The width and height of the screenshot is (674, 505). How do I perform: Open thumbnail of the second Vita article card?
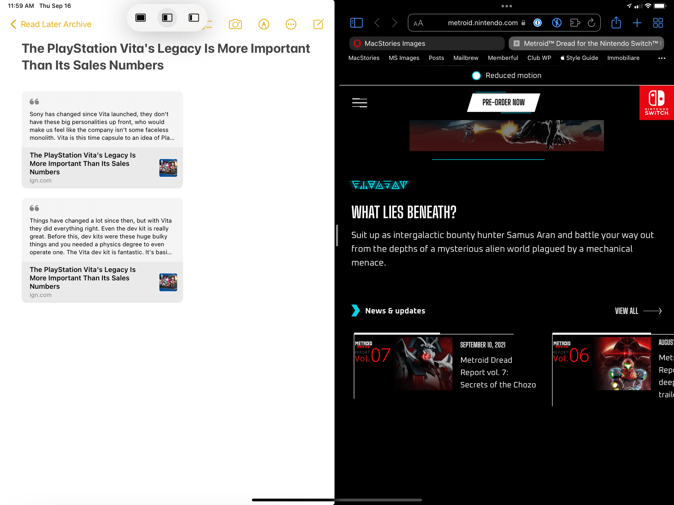tap(168, 282)
